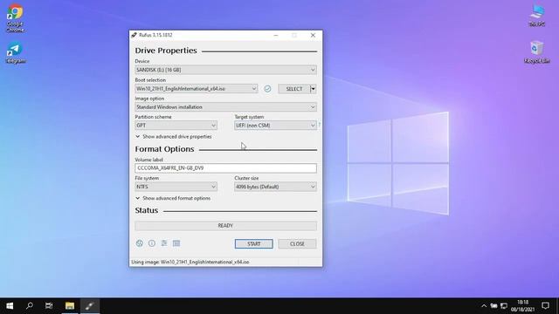Open the SELECT button split arrow
This screenshot has width=559, height=314.
click(313, 89)
